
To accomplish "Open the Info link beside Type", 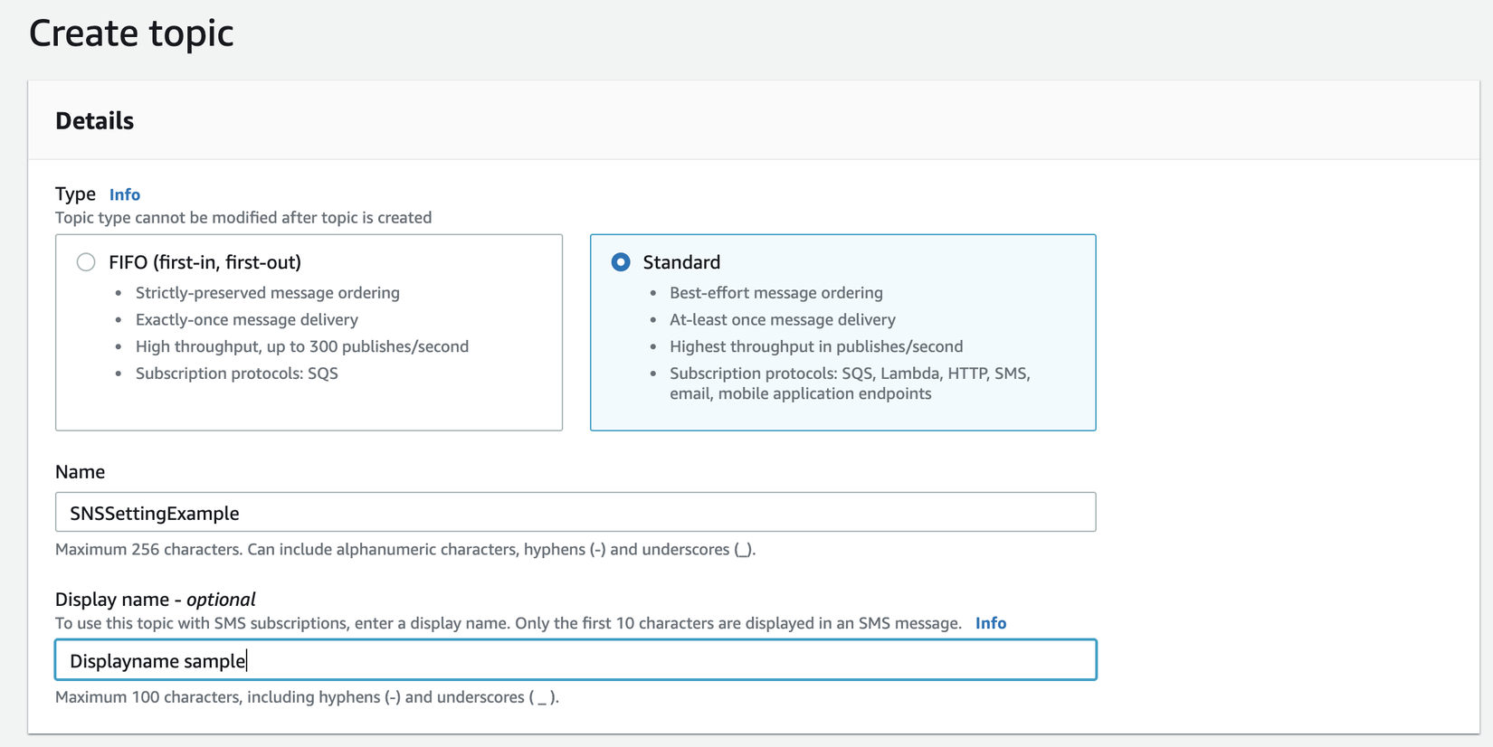I will pyautogui.click(x=125, y=194).
